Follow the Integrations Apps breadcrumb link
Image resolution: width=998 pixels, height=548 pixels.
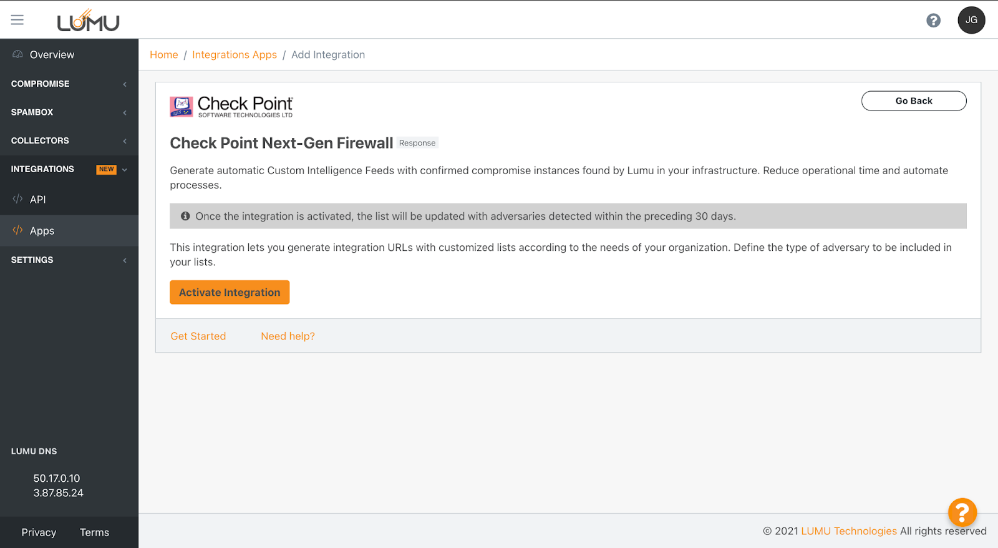pos(235,55)
